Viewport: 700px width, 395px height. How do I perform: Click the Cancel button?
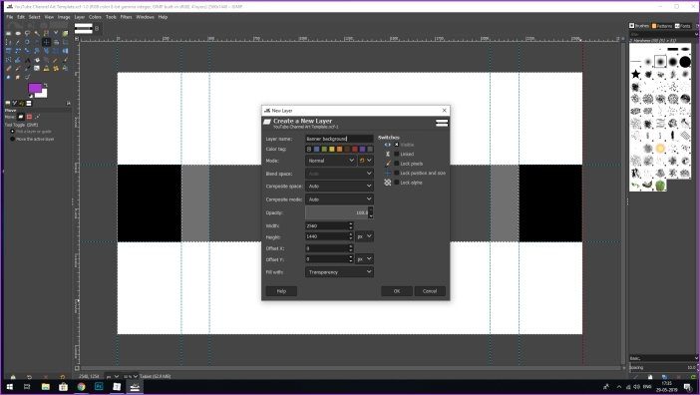[430, 291]
